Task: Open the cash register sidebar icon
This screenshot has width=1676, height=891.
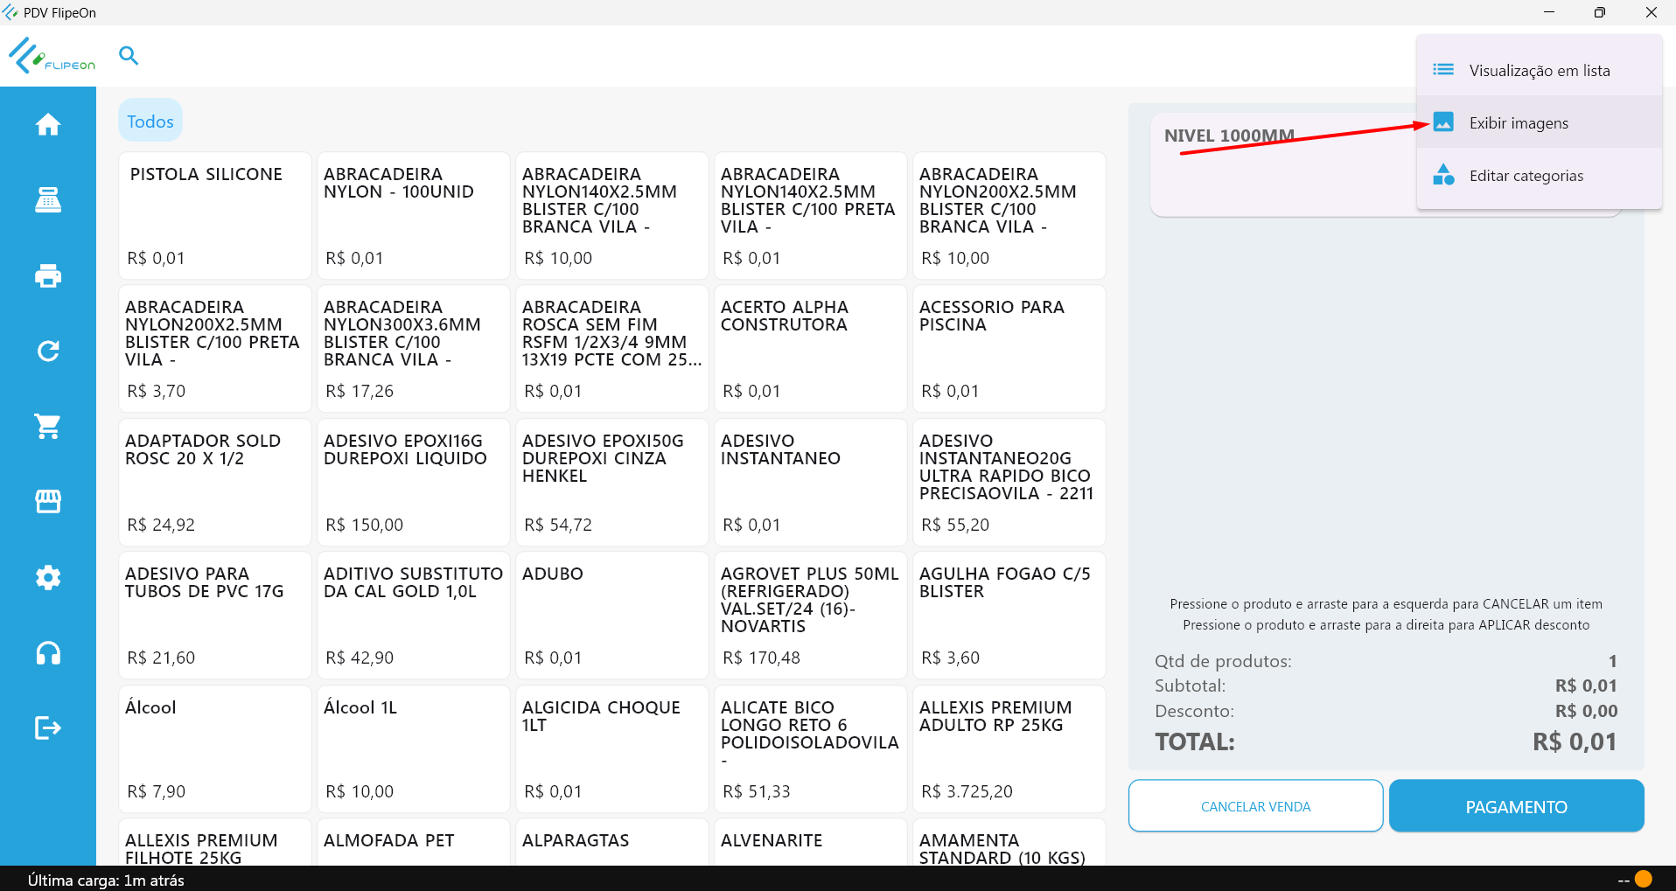Action: tap(48, 200)
